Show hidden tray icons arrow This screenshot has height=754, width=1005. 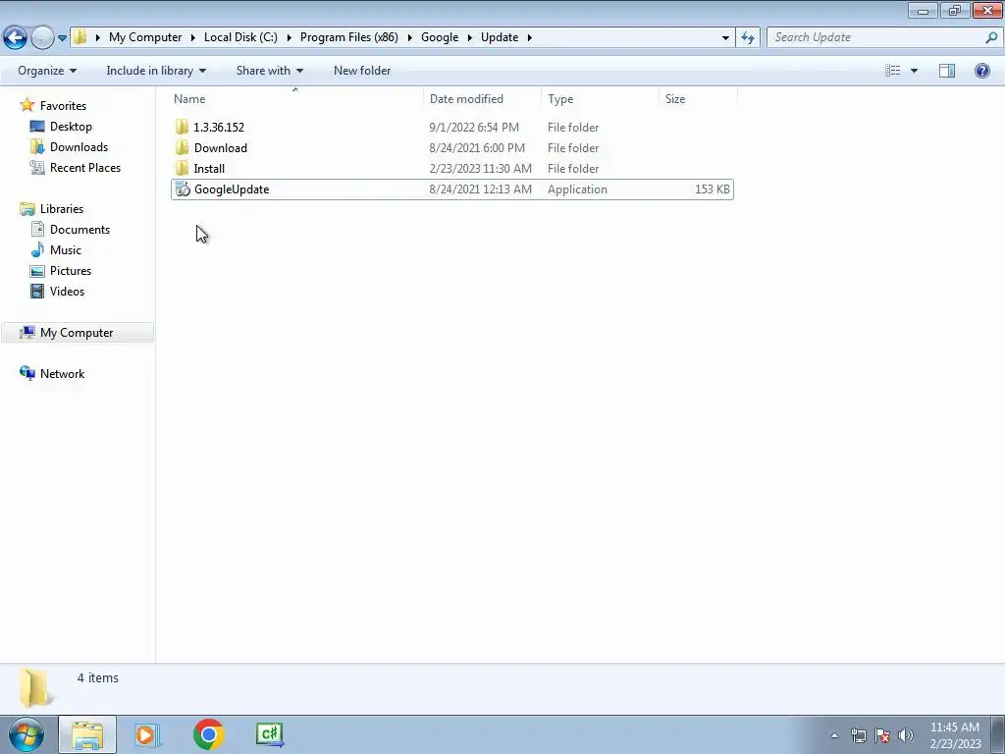click(834, 735)
